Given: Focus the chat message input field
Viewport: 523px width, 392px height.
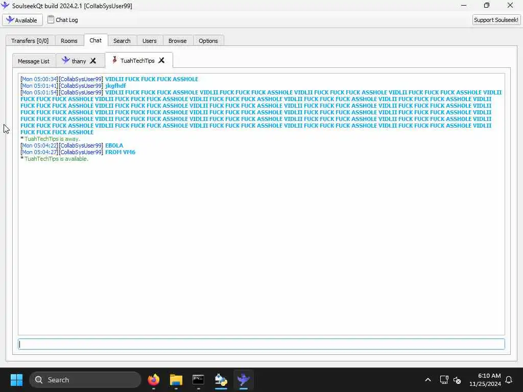Looking at the screenshot, I should (261, 344).
